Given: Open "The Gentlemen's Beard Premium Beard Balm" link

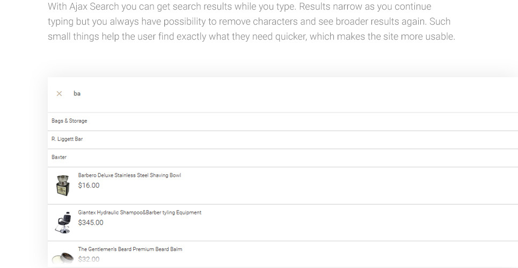Looking at the screenshot, I should pyautogui.click(x=130, y=249).
